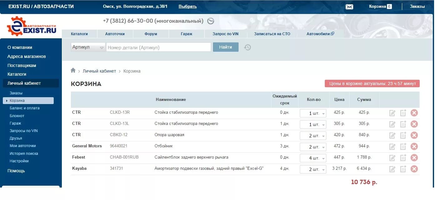Remove CLKD-13R from the cart
Image resolution: width=440 pixels, height=200 pixels.
[x=414, y=113]
